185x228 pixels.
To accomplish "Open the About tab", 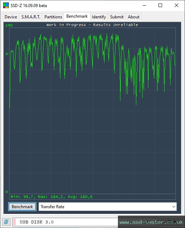I will pos(133,17).
